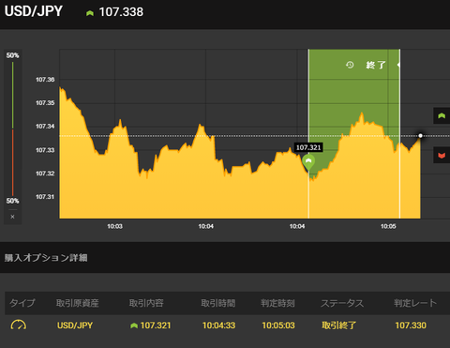
Task: Click the ステータス column header
Action: click(x=342, y=303)
